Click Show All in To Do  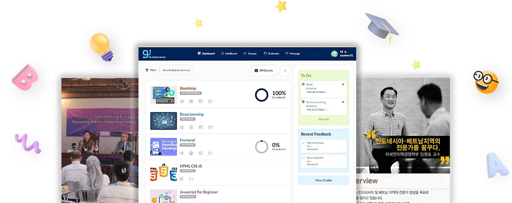[324, 119]
